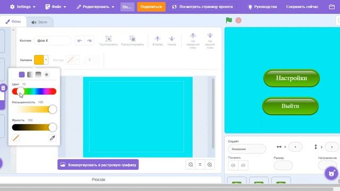
Task: Click the sprite y coordinate field
Action: pos(331,147)
